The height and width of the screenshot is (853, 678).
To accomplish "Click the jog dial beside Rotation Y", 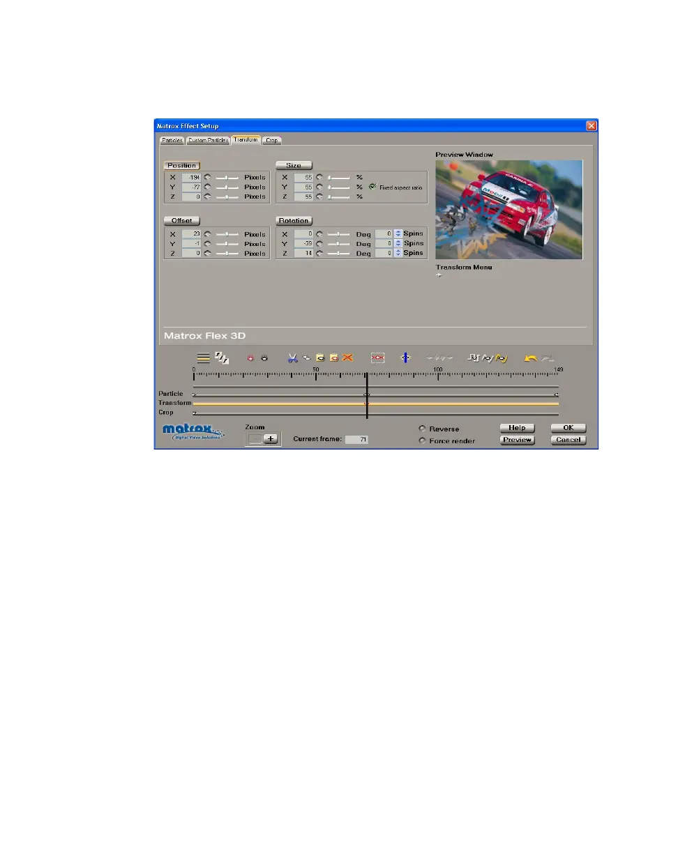I will (319, 244).
